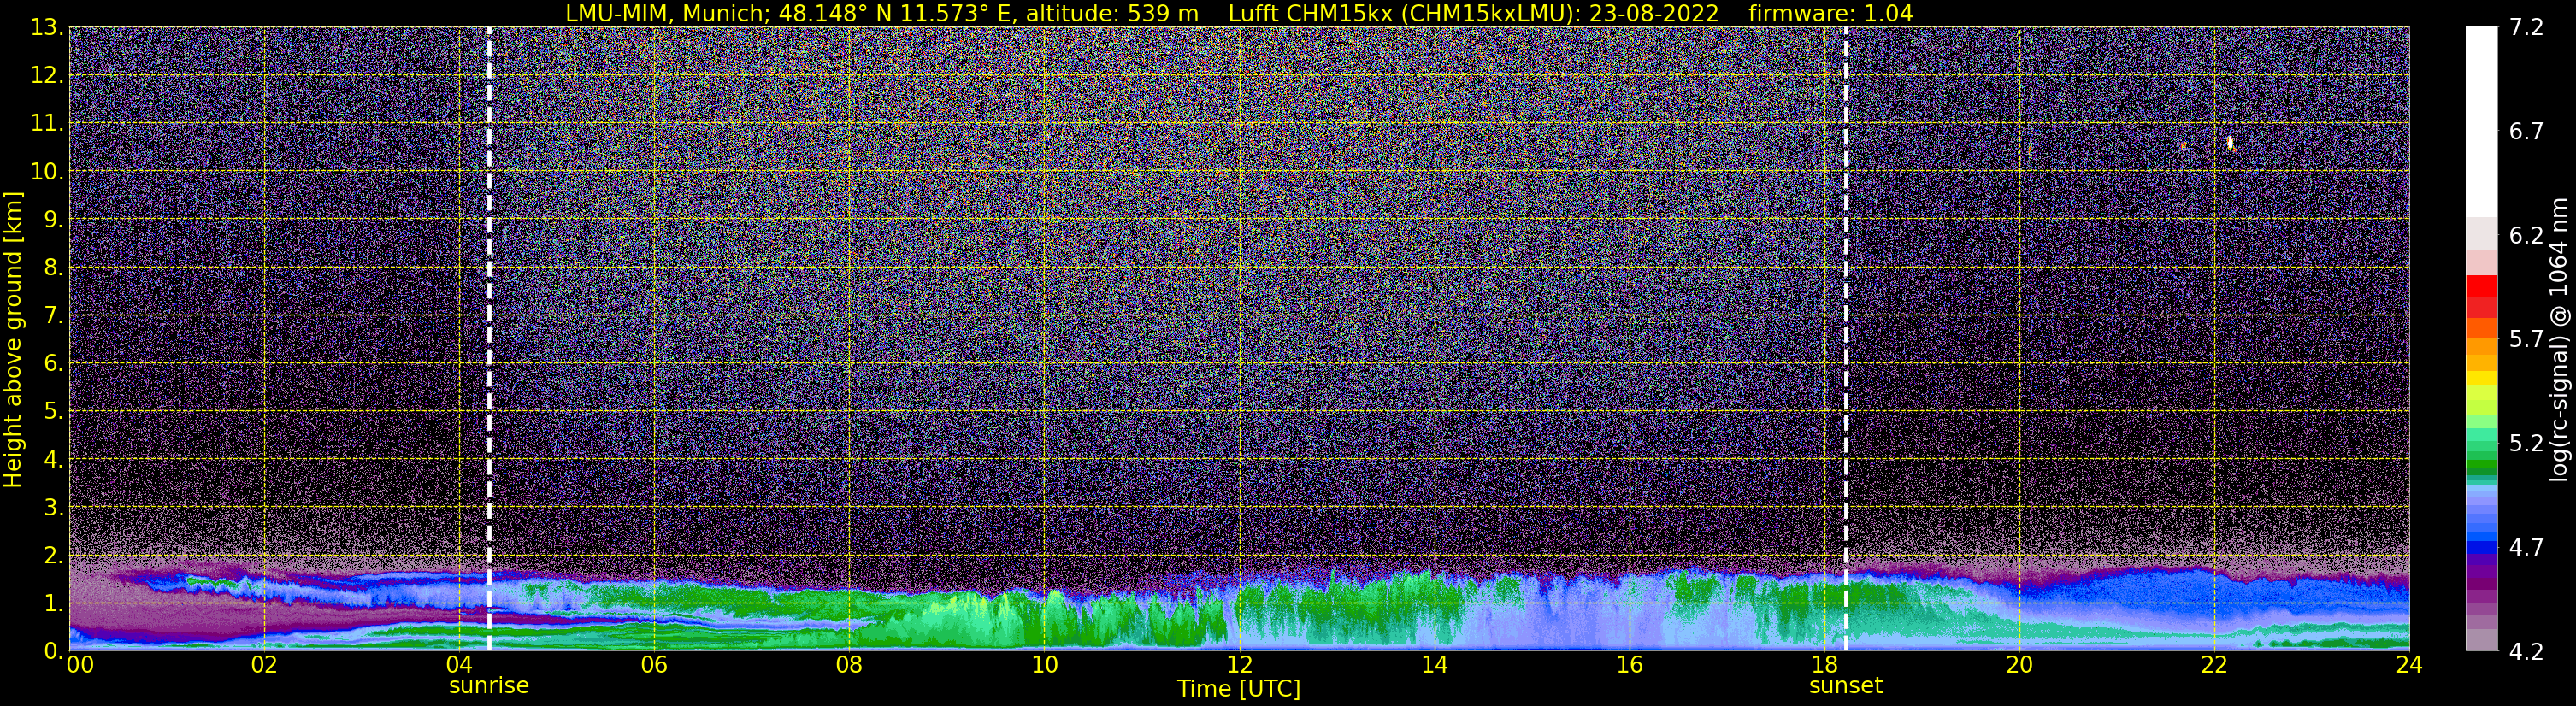The height and width of the screenshot is (706, 2576).
Task: Click the 'Time [UTC]' axis title
Action: pyautogui.click(x=1239, y=689)
